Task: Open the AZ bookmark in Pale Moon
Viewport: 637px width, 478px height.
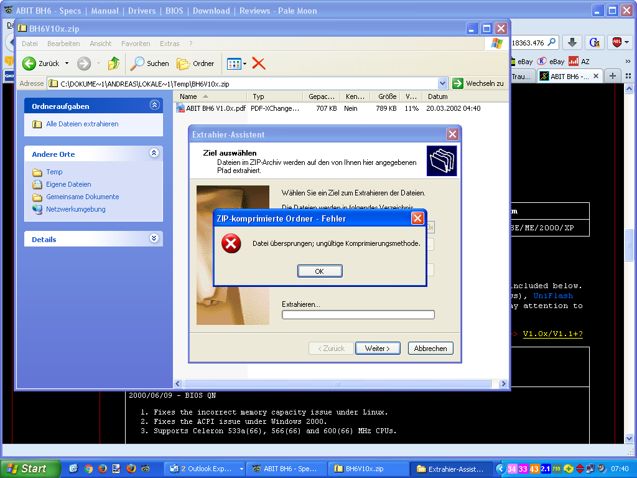Action: coord(579,62)
